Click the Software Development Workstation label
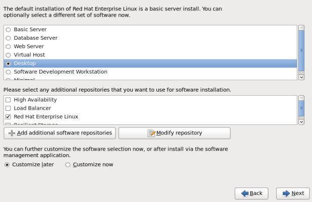312x202 pixels. [x=60, y=72]
